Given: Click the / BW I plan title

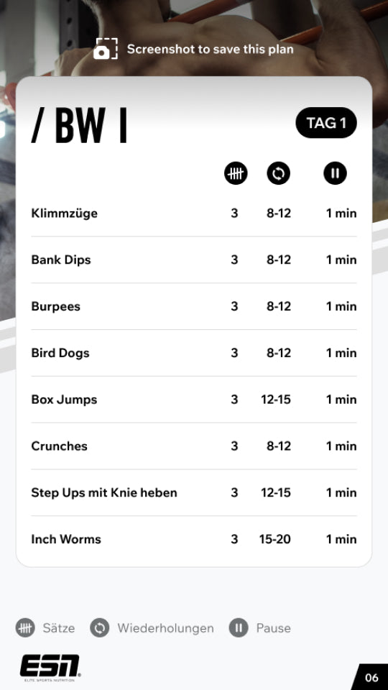Looking at the screenshot, I should point(80,125).
